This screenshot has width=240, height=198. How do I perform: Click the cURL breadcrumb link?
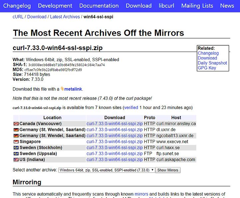[x=18, y=17]
